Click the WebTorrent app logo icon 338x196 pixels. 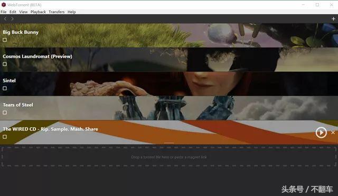point(4,5)
